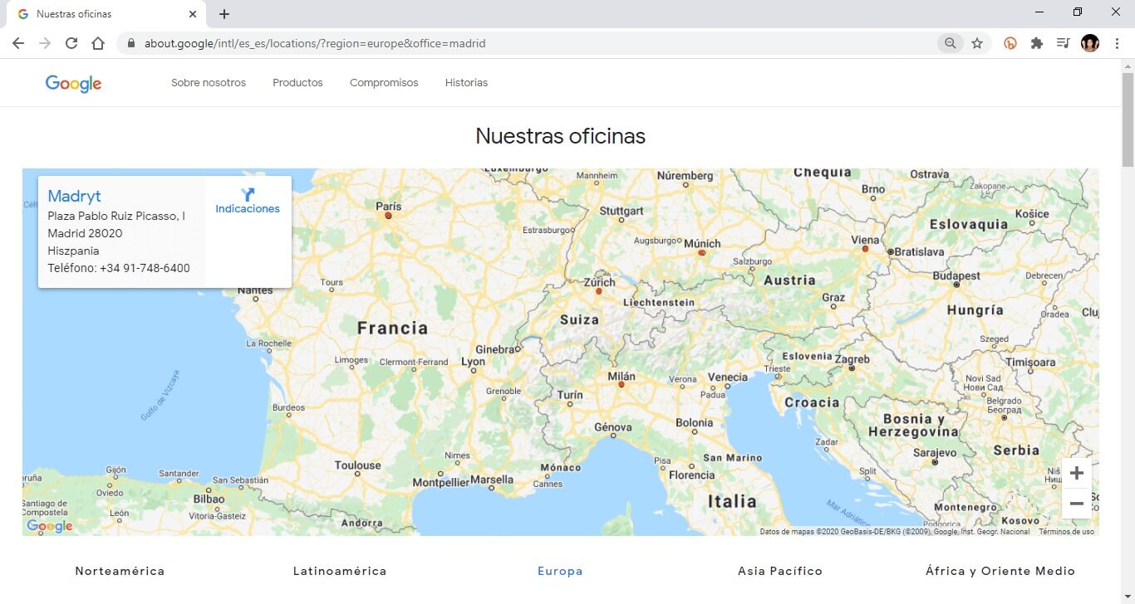The height and width of the screenshot is (604, 1135).
Task: Click the Hiszpania country text
Action: coord(73,251)
